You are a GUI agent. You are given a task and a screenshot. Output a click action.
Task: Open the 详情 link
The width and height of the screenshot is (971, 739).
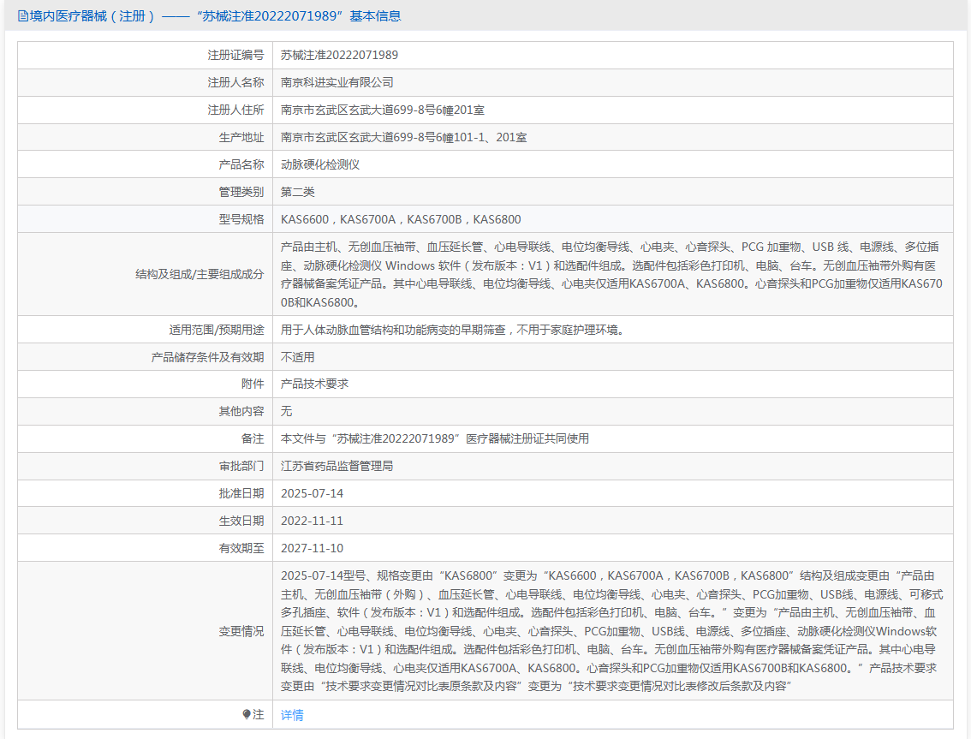292,715
